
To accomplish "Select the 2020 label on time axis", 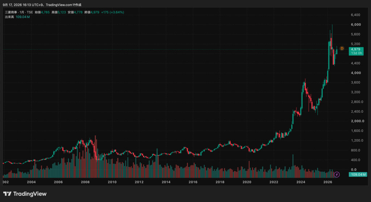I will point(247,182).
